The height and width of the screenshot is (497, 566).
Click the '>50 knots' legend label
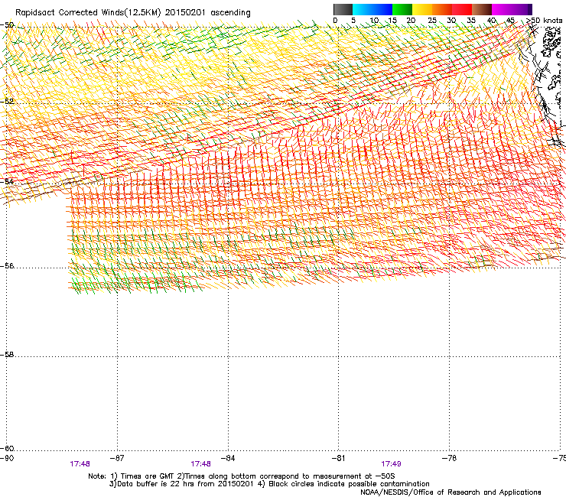[544, 21]
